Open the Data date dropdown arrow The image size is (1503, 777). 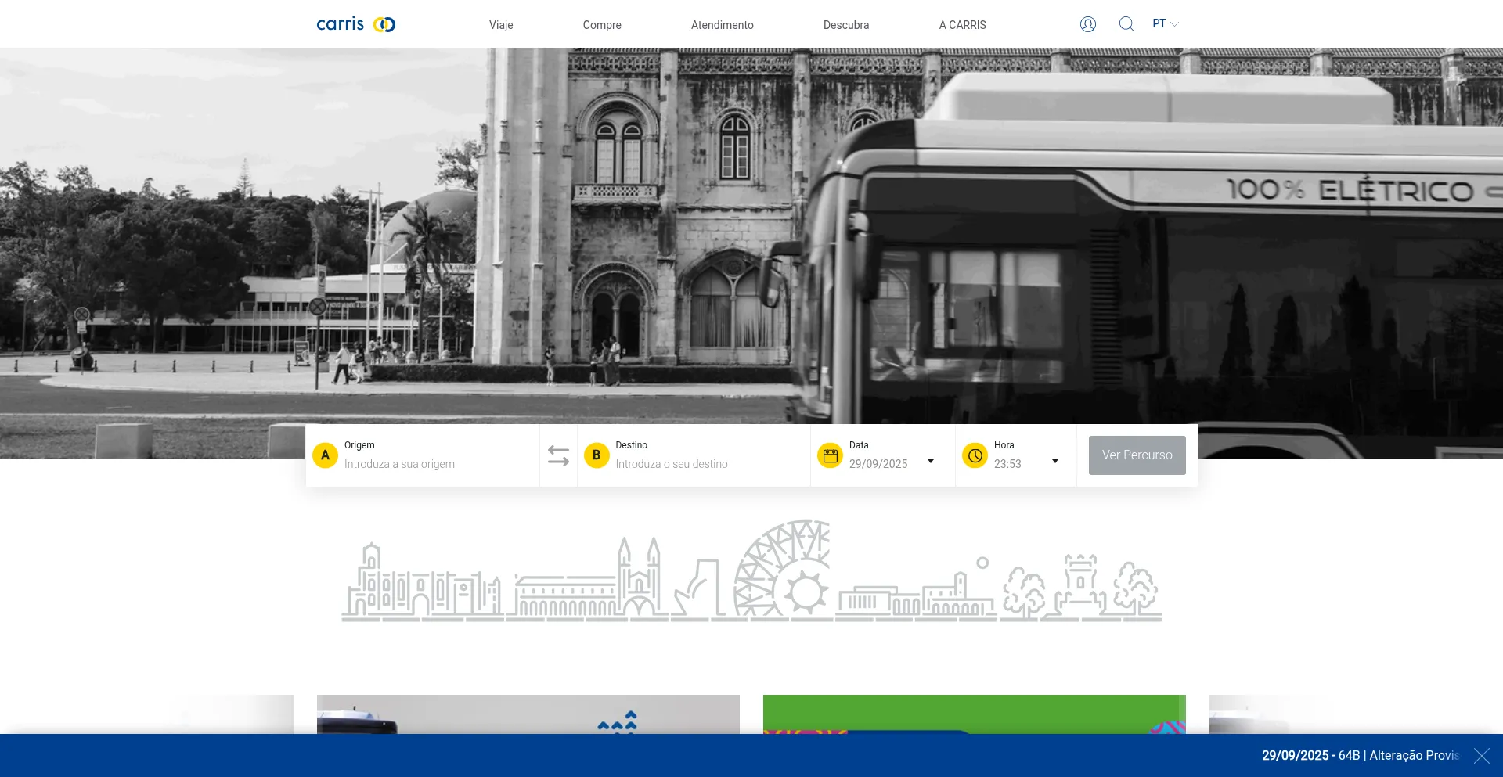[931, 462]
